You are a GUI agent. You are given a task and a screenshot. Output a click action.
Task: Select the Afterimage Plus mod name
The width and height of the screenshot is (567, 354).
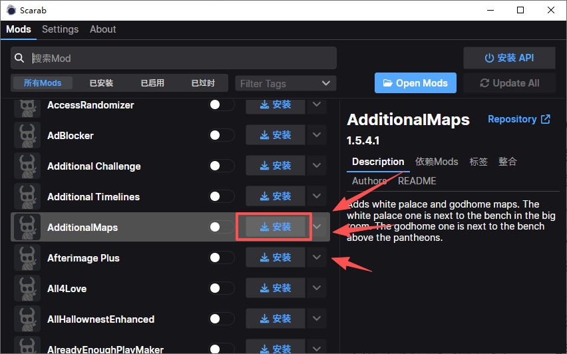point(83,258)
